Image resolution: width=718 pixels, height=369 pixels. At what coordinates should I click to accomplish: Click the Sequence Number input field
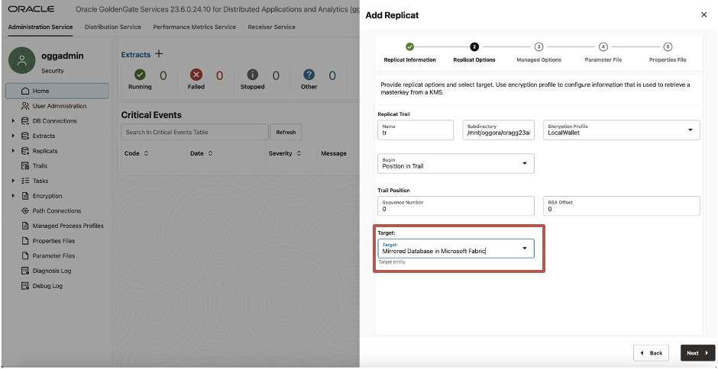[455, 206]
